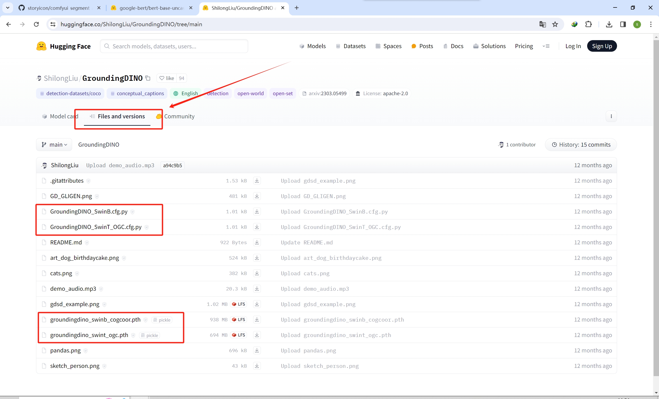
Task: Open the Google Translate page icon
Action: [x=542, y=24]
